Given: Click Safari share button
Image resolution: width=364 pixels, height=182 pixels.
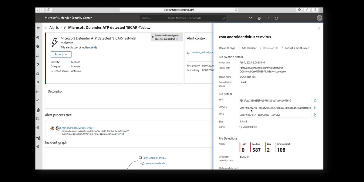Looking at the screenshot, I should (307, 10).
